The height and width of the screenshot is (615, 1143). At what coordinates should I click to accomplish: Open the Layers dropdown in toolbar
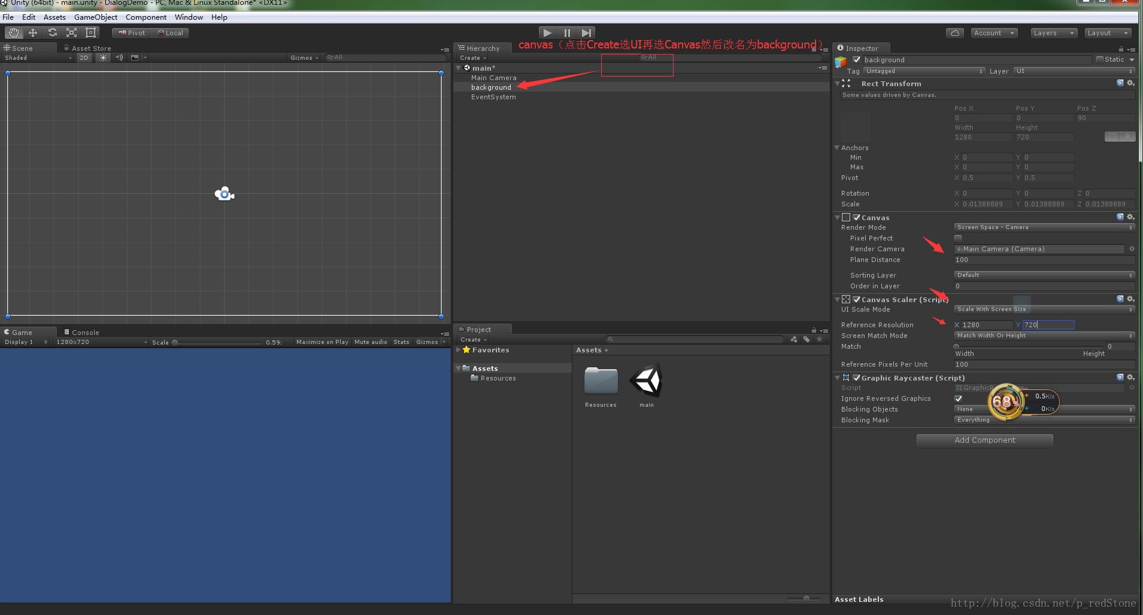[1053, 33]
